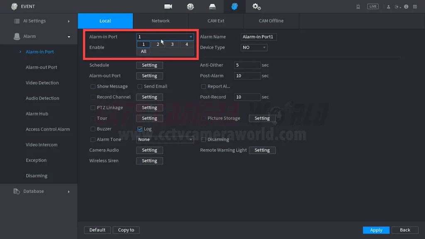This screenshot has width=425, height=239.
Task: Open the system gears icon in top bar
Action: (x=256, y=7)
